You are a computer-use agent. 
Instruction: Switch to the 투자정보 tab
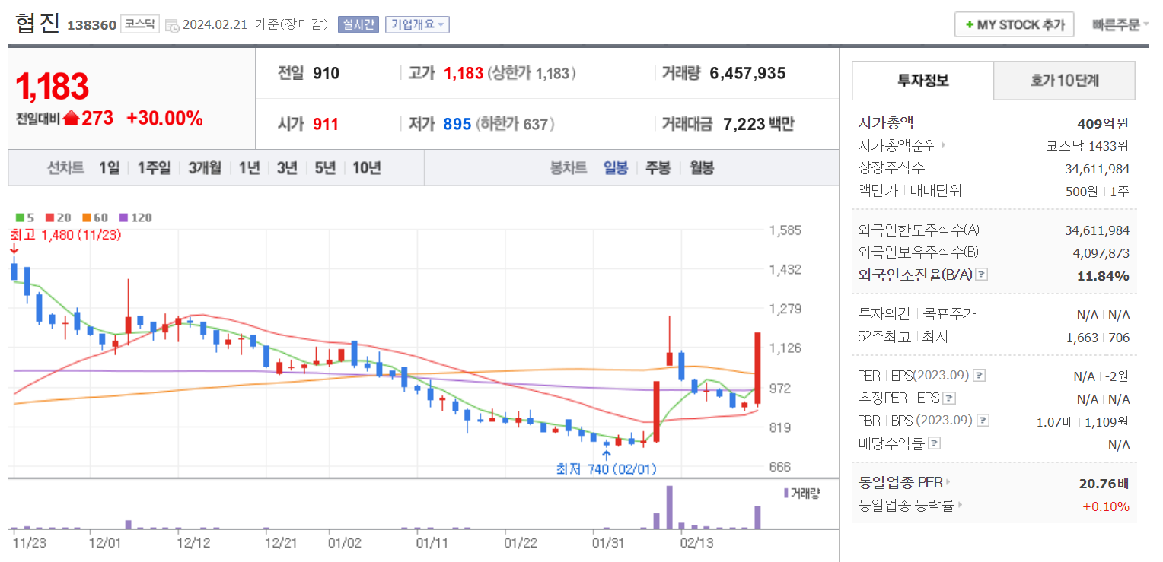coord(922,80)
